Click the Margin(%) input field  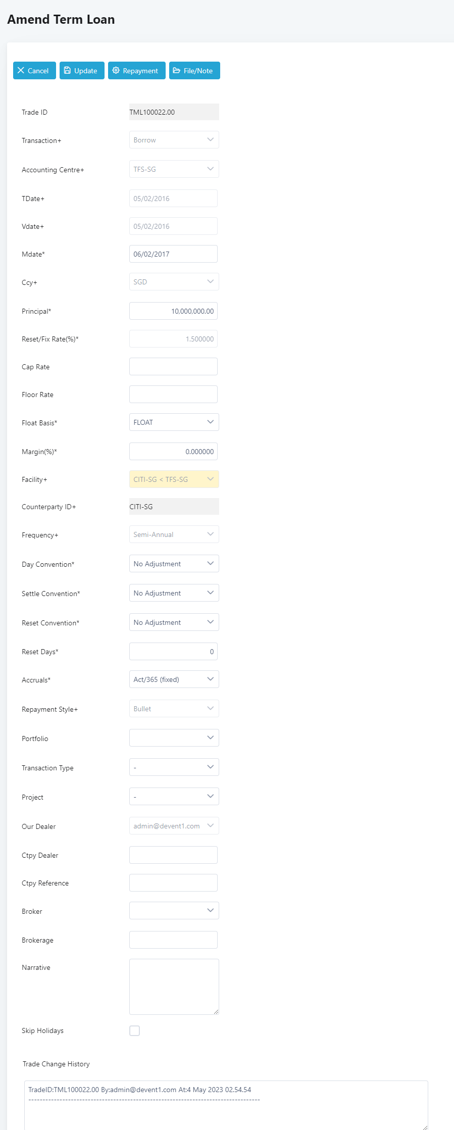pyautogui.click(x=173, y=452)
